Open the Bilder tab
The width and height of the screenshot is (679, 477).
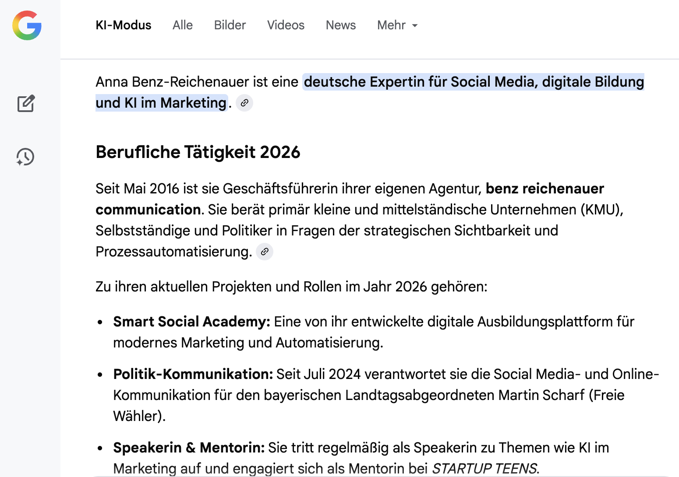pyautogui.click(x=230, y=25)
